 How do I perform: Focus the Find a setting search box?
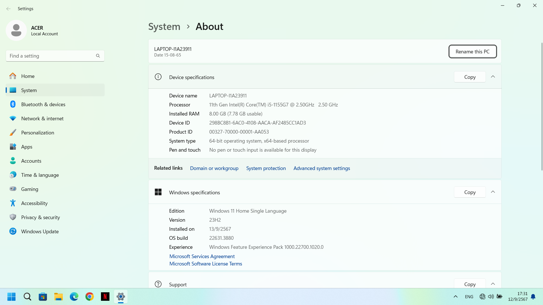(55, 56)
